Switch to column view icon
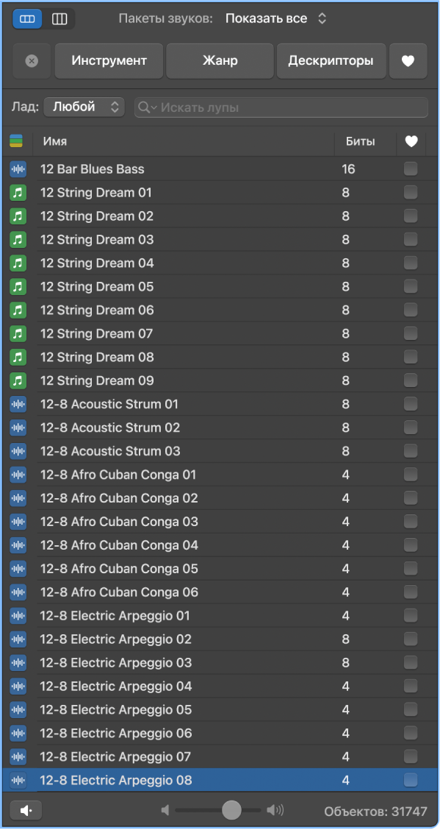Screen dimensions: 440x830 coord(59,19)
